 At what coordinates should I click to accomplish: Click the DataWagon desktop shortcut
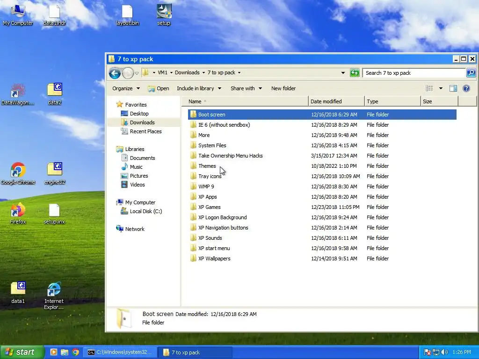coord(17,94)
